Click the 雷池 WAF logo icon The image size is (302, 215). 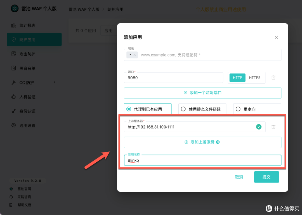15,8
